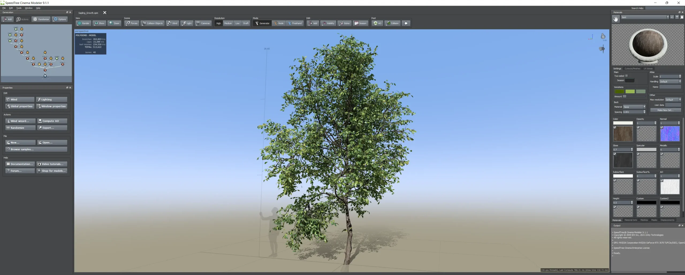Toggle the Normal map checkbox
Screen dimensions: 685x275
[x=662, y=127]
